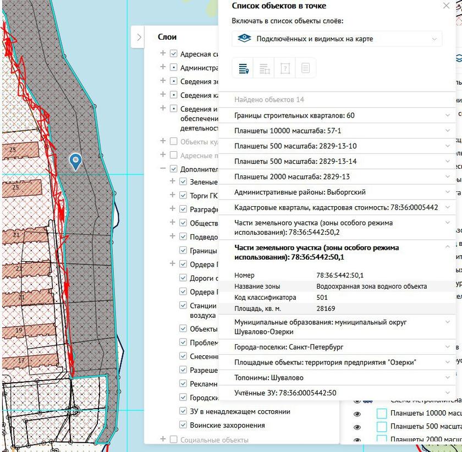This screenshot has height=452, width=462.
Task: Expand Границы строительных кварталов: 60 row
Action: (337, 115)
